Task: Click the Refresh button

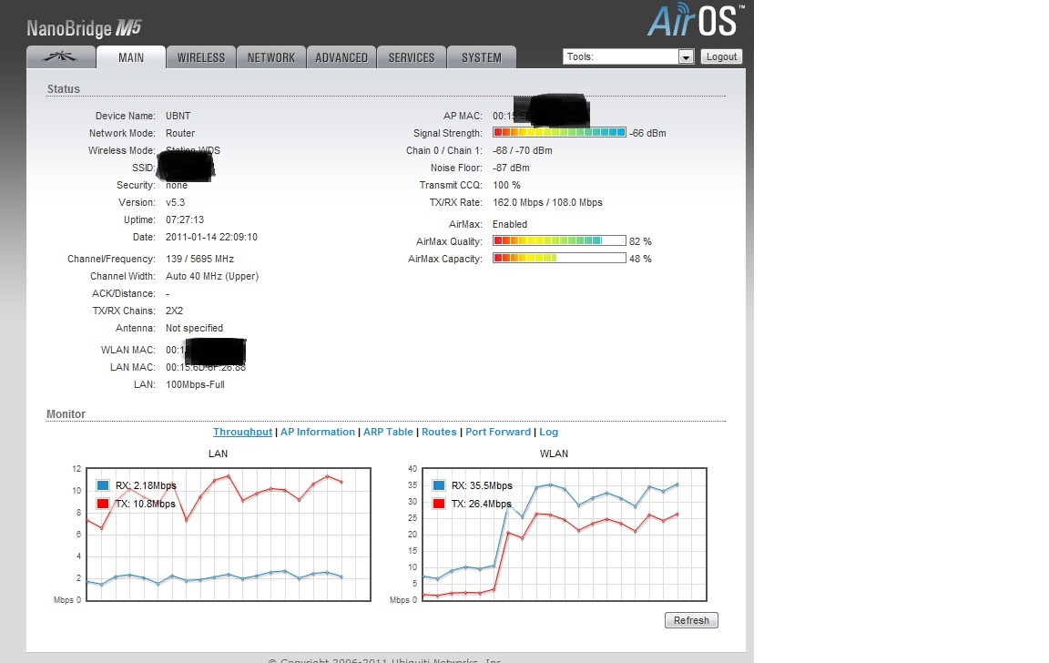Action: click(x=691, y=620)
